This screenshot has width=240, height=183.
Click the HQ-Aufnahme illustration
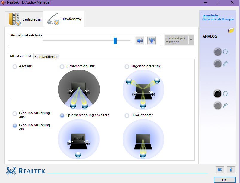pyautogui.click(x=143, y=139)
